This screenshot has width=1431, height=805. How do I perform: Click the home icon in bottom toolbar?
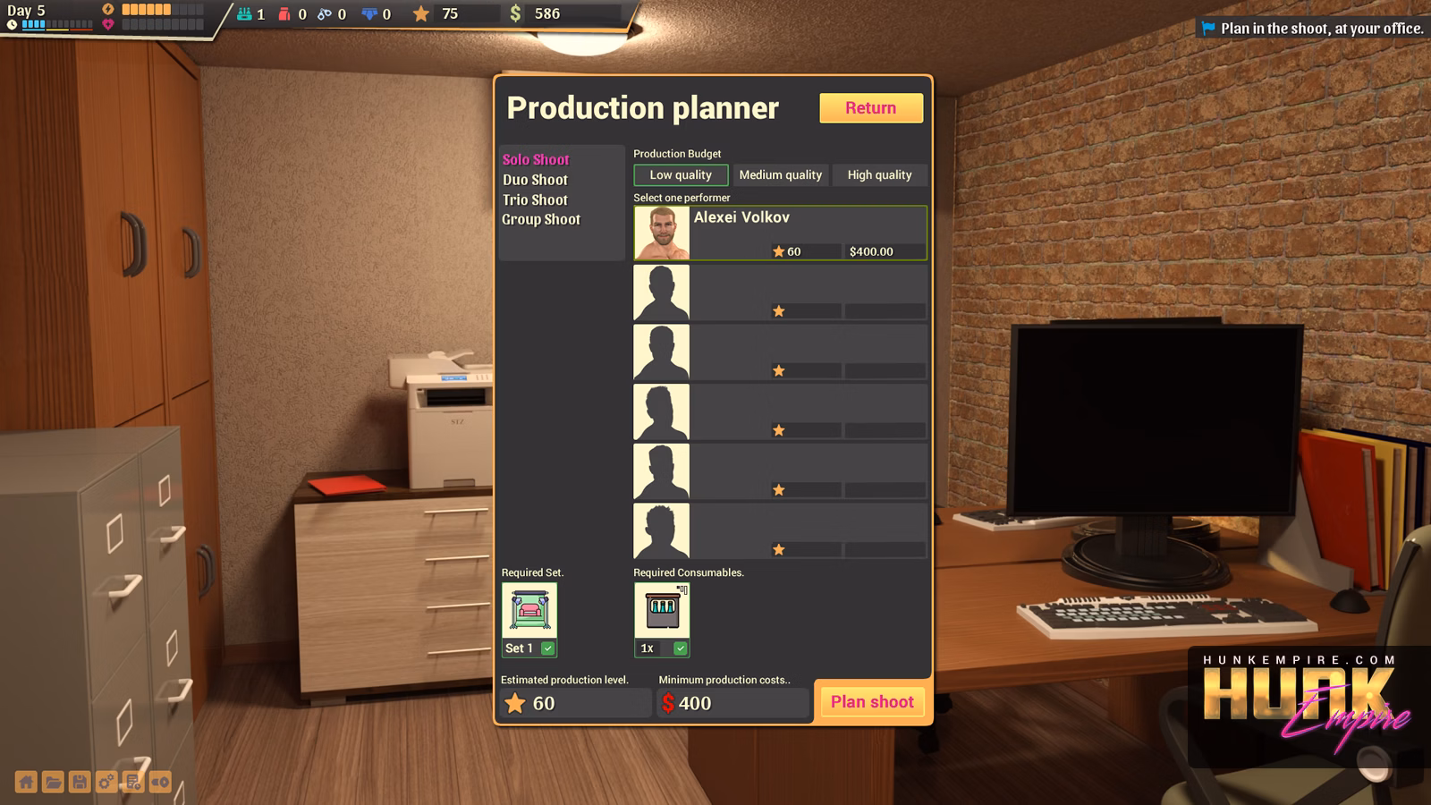(x=26, y=783)
